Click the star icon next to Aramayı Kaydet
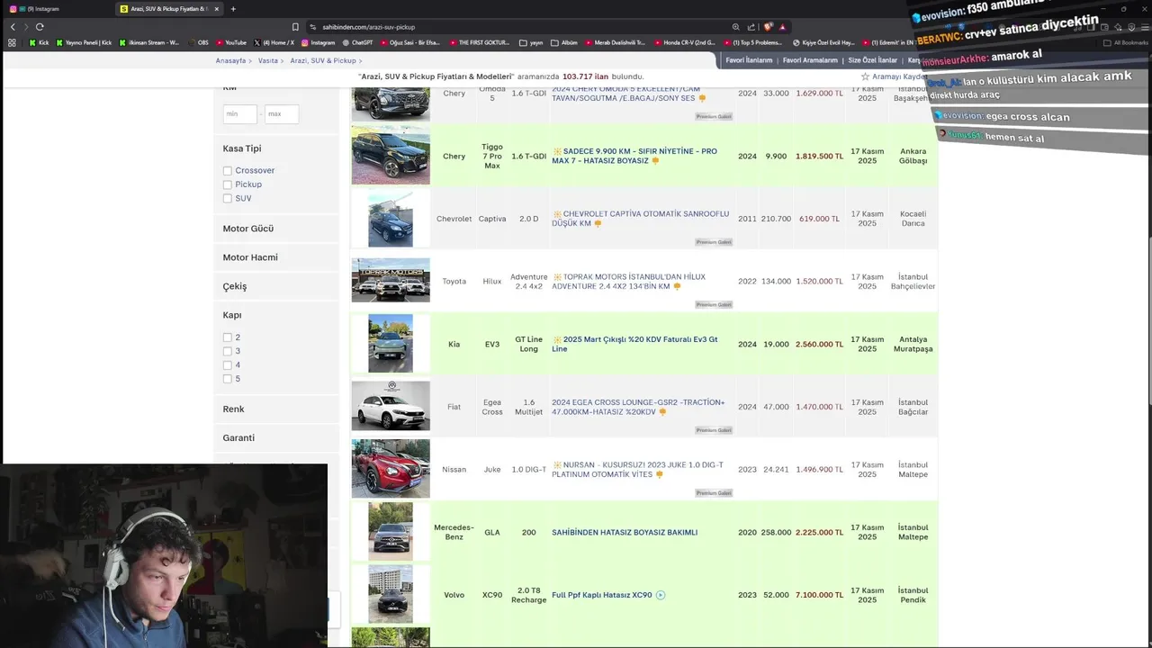 865,76
